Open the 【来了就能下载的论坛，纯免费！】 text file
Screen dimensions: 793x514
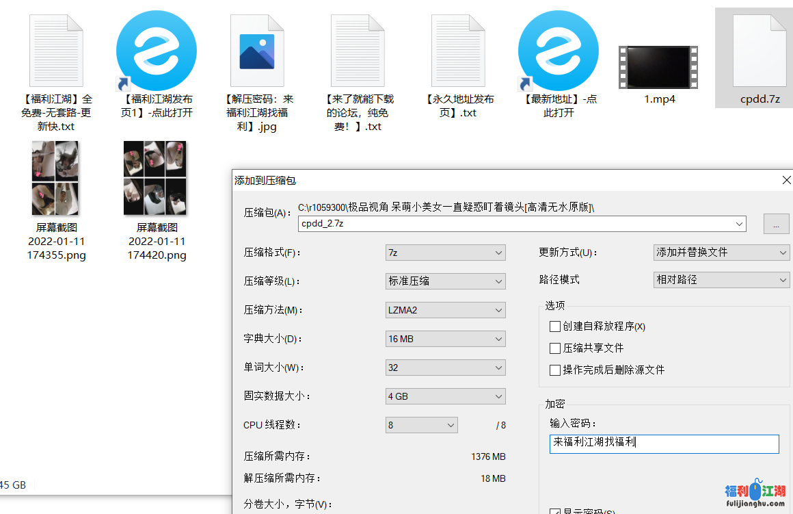[357, 49]
